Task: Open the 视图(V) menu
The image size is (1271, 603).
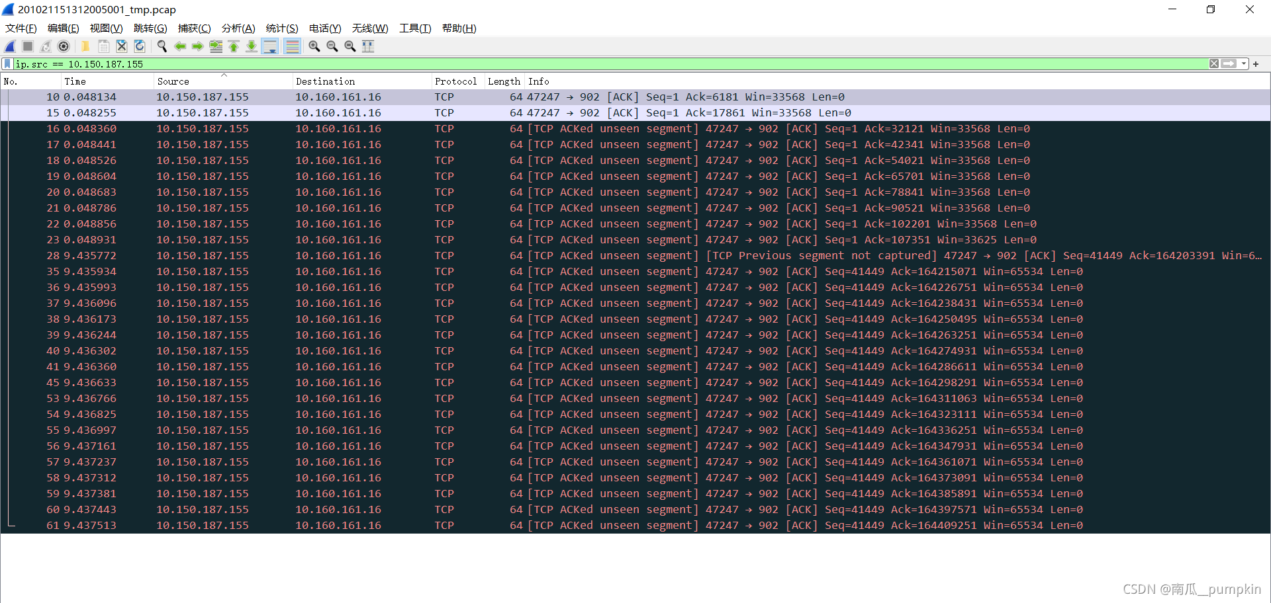Action: [x=107, y=28]
